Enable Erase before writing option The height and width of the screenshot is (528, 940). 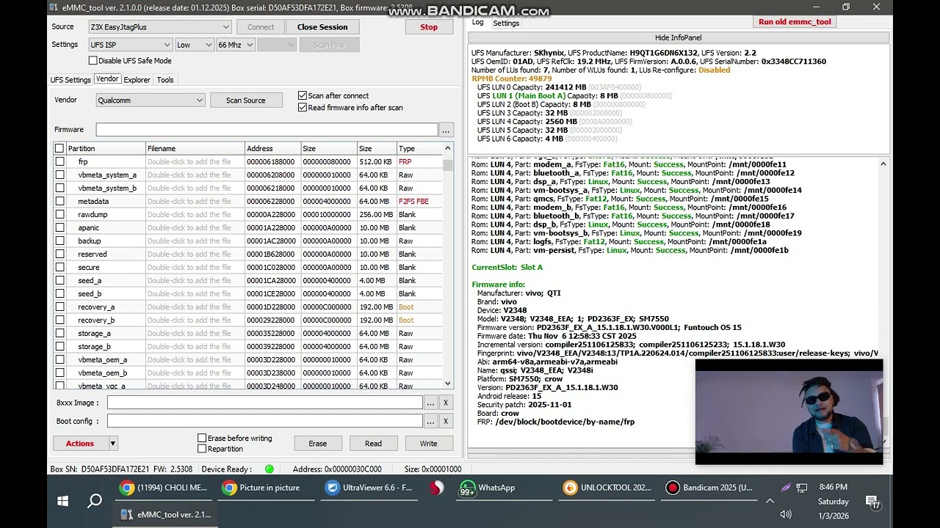tap(202, 439)
